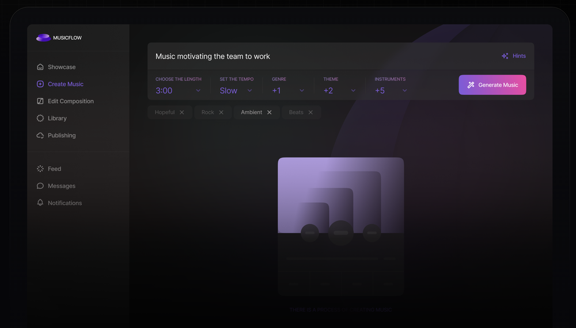Open the Set the Tempo dropdown chevron
This screenshot has width=576, height=328.
(250, 91)
